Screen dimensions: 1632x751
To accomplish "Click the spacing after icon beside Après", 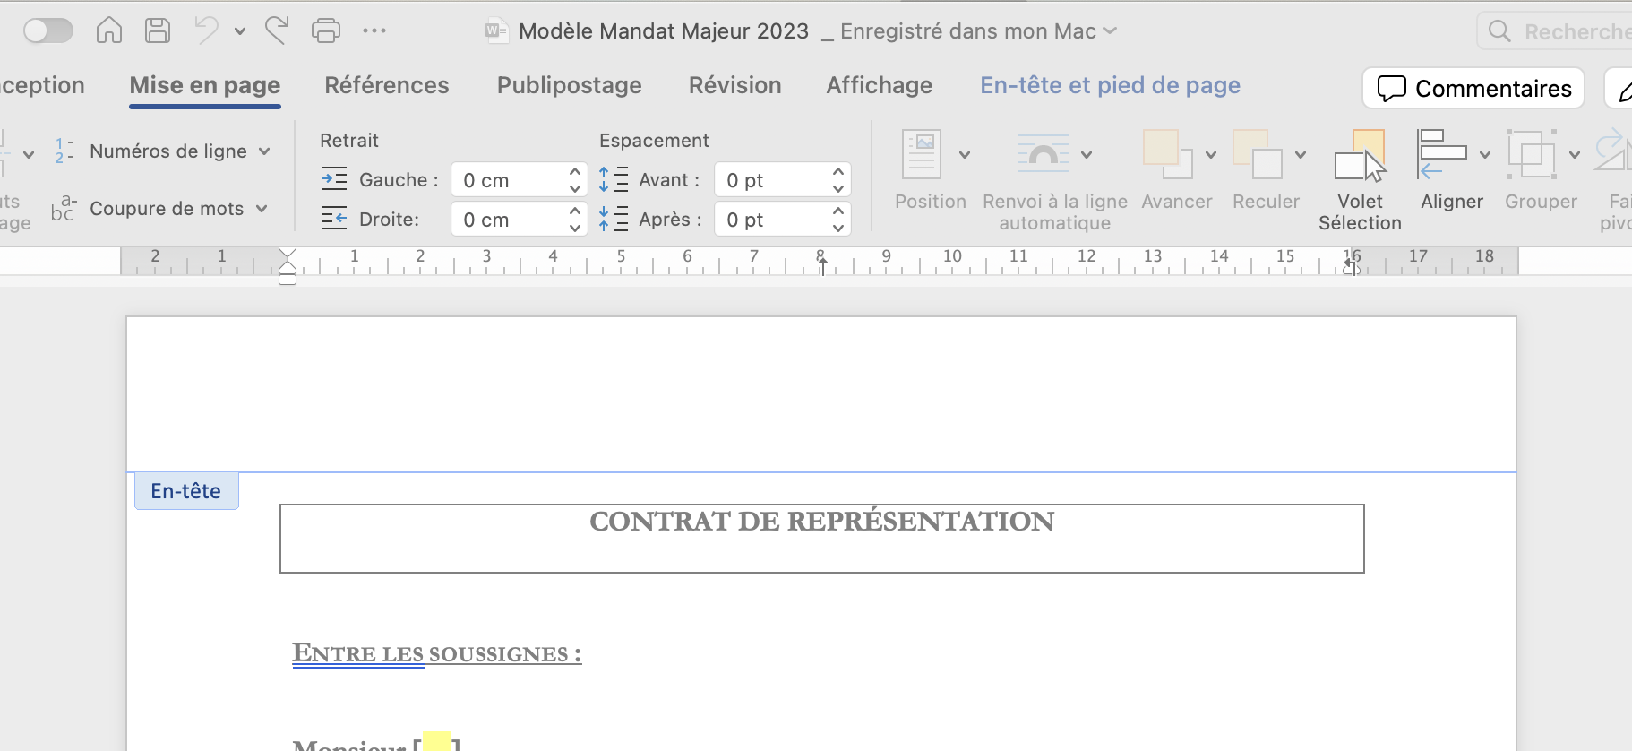I will tap(614, 219).
